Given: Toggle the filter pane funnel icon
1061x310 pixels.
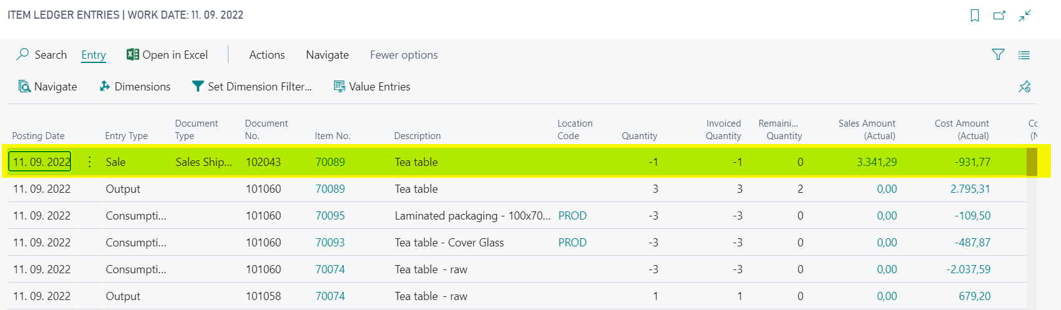Looking at the screenshot, I should pyautogui.click(x=998, y=55).
